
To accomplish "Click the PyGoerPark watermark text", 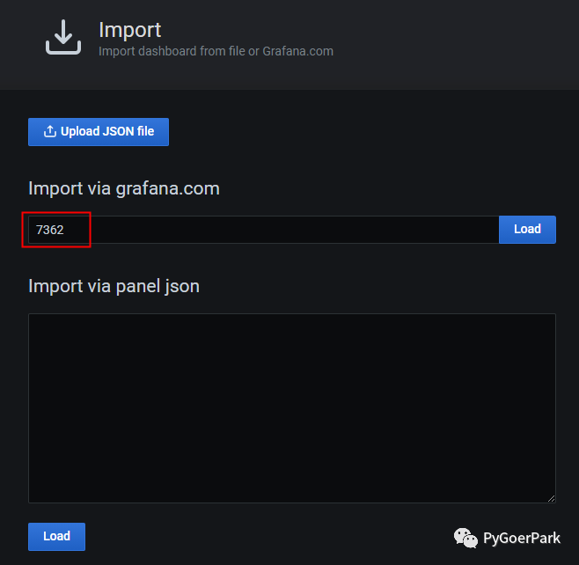I will point(521,538).
